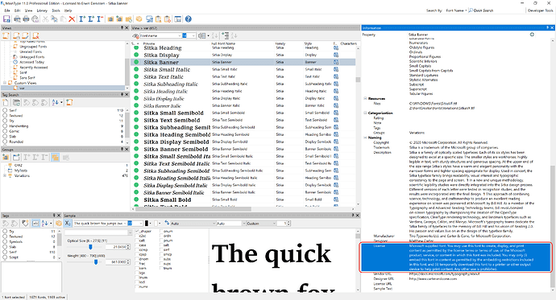Click the orange package box toolbar icon
Image resolution: width=556 pixels, height=300 pixels.
(139, 18)
